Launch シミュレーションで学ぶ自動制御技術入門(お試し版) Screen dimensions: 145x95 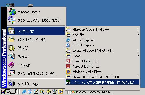[102, 82]
